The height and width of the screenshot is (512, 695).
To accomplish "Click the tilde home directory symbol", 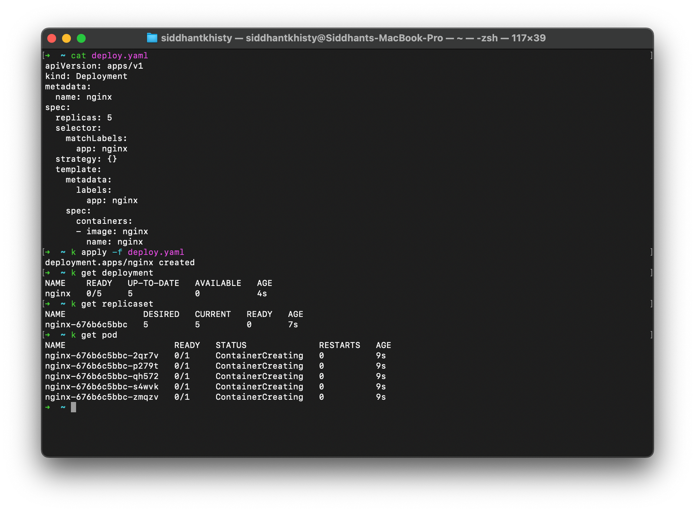I will [x=62, y=56].
